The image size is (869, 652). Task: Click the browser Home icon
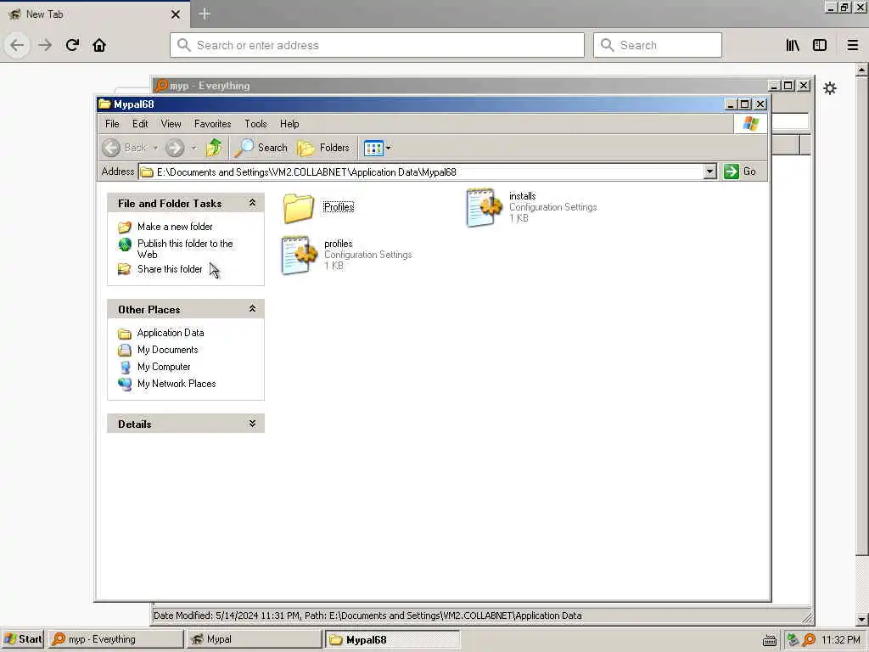[99, 45]
